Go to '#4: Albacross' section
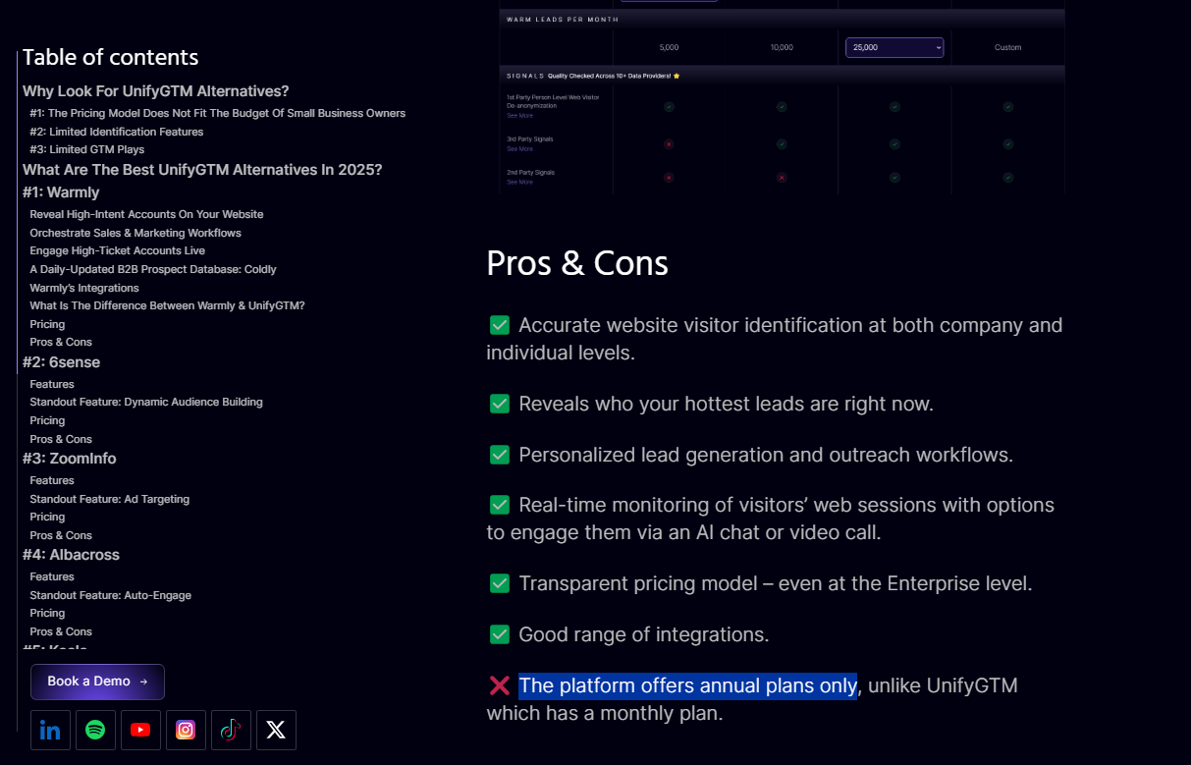 71,555
